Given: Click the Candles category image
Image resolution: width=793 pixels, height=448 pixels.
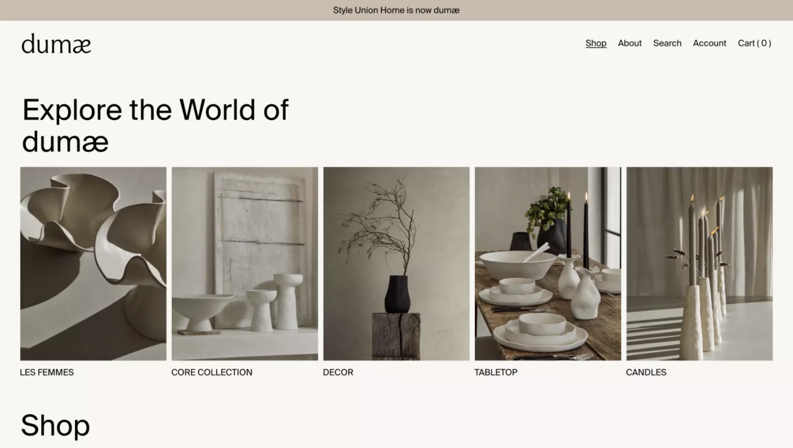Looking at the screenshot, I should tap(699, 264).
